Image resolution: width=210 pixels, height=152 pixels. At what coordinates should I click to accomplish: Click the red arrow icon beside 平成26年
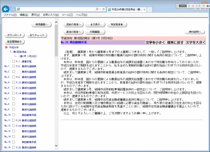point(6,47)
